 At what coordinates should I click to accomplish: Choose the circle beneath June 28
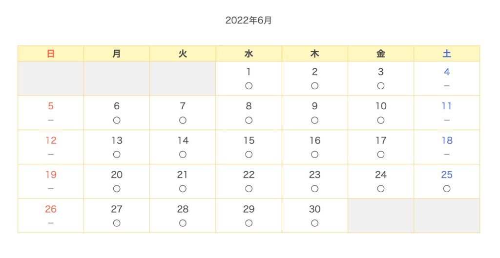(x=183, y=223)
